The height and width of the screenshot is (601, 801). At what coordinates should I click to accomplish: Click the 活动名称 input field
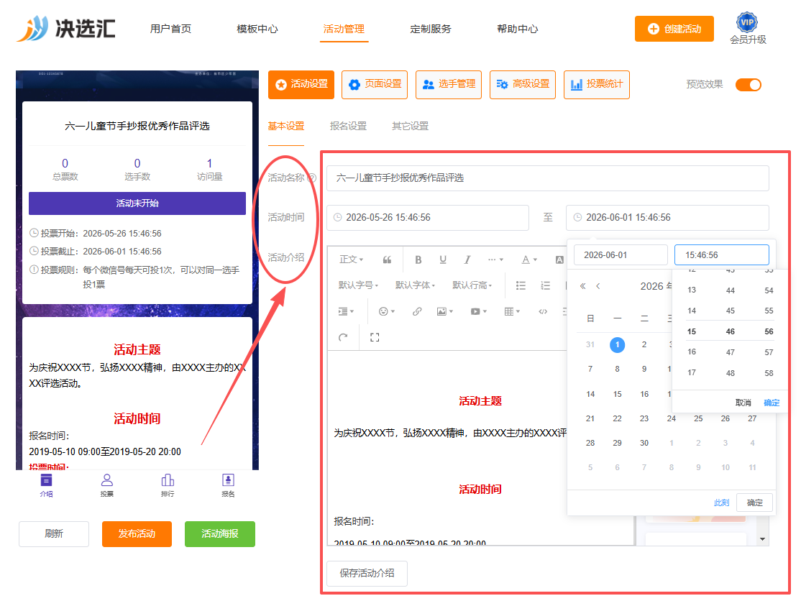(548, 178)
